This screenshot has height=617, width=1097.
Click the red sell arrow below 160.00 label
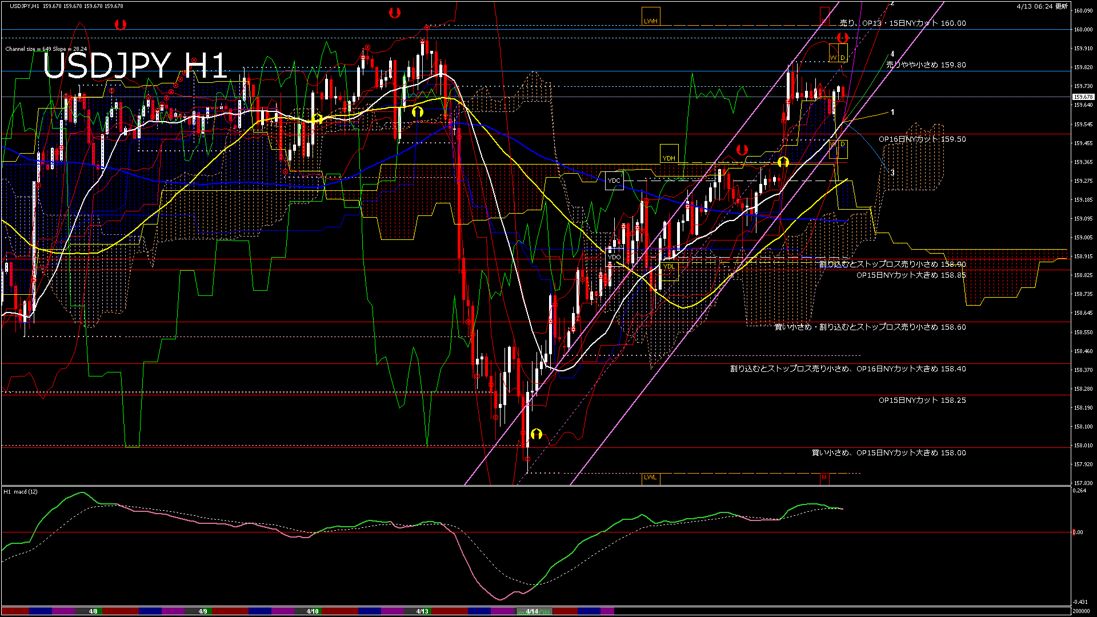click(x=842, y=38)
